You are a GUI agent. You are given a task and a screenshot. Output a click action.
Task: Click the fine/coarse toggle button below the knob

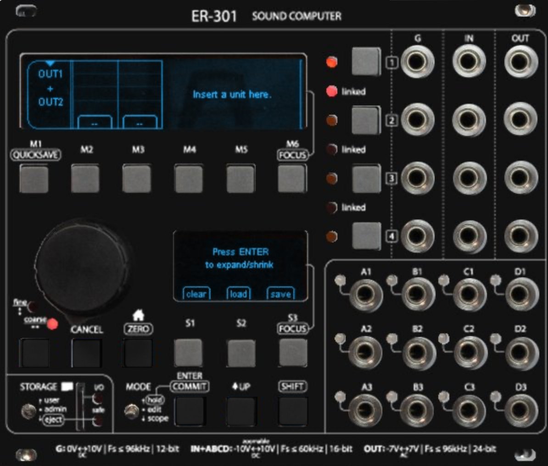34,353
